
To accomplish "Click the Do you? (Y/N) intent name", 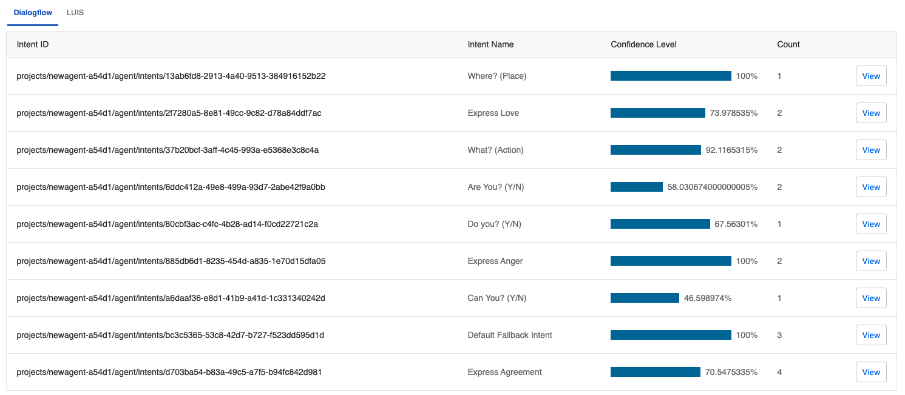I will coord(494,224).
